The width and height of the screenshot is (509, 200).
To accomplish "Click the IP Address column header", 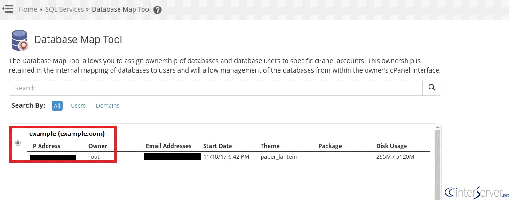I will [46, 146].
